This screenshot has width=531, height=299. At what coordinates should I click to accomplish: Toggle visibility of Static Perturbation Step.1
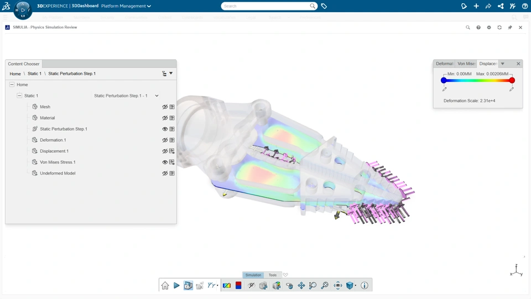(165, 129)
